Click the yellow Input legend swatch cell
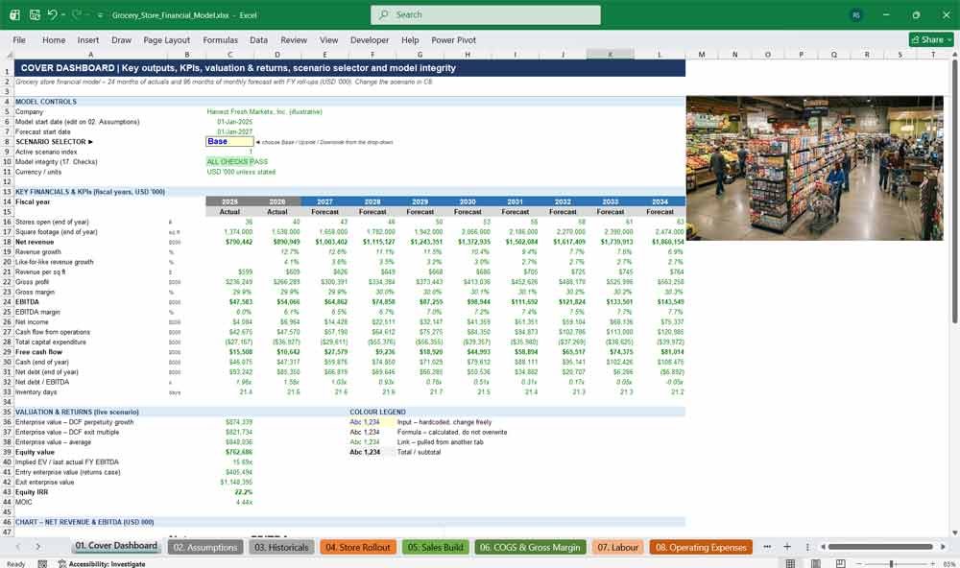The image size is (960, 568). coord(372,422)
